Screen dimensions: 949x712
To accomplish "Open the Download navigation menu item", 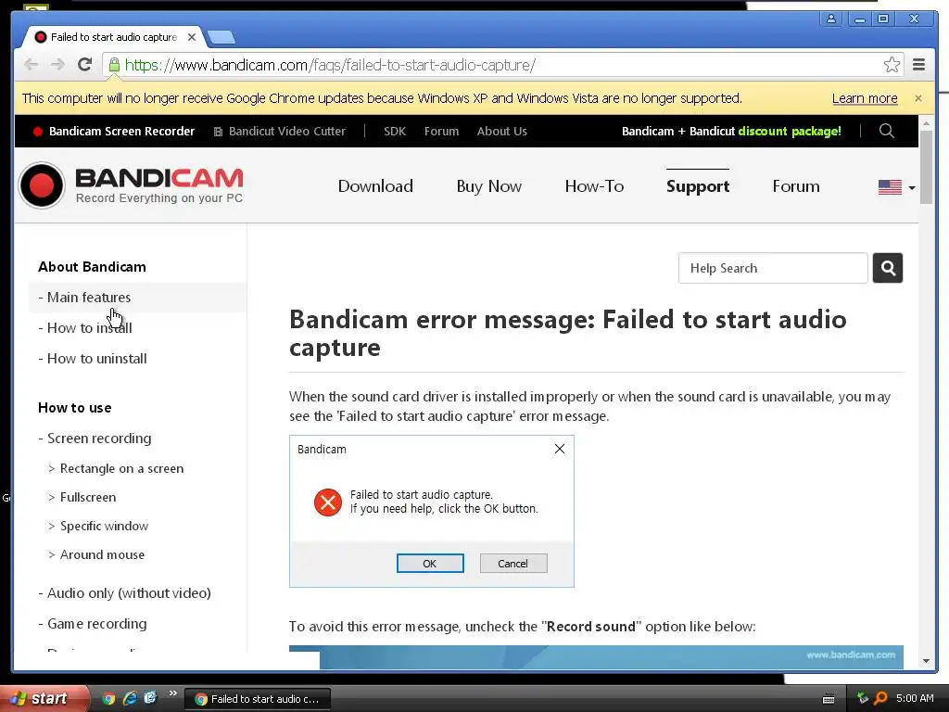I will click(x=375, y=186).
